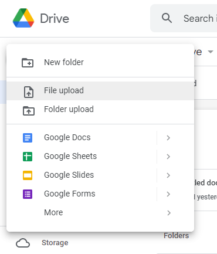This screenshot has width=217, height=254.
Task: Click the search magnifier icon
Action: pyautogui.click(x=167, y=18)
